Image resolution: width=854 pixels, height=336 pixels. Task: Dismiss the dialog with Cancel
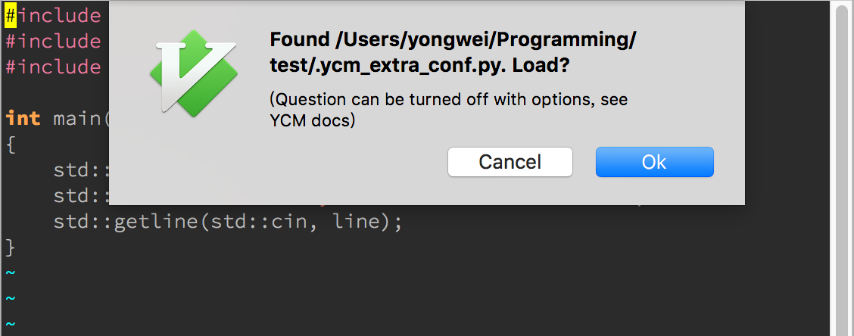tap(510, 162)
